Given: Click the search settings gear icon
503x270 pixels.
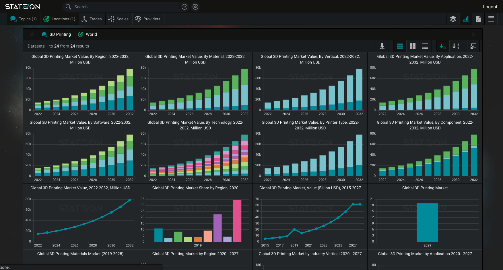Looking at the screenshot, I should [195, 7].
